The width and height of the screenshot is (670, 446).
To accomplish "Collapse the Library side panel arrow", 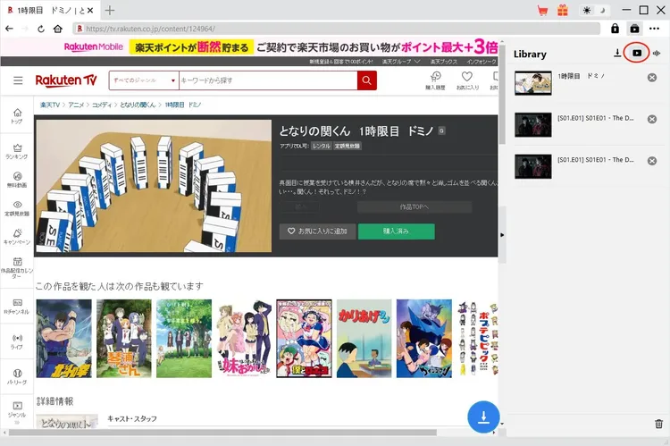I will [x=501, y=234].
